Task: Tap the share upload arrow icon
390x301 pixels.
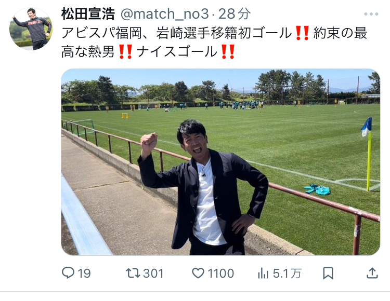Action: pos(372,273)
